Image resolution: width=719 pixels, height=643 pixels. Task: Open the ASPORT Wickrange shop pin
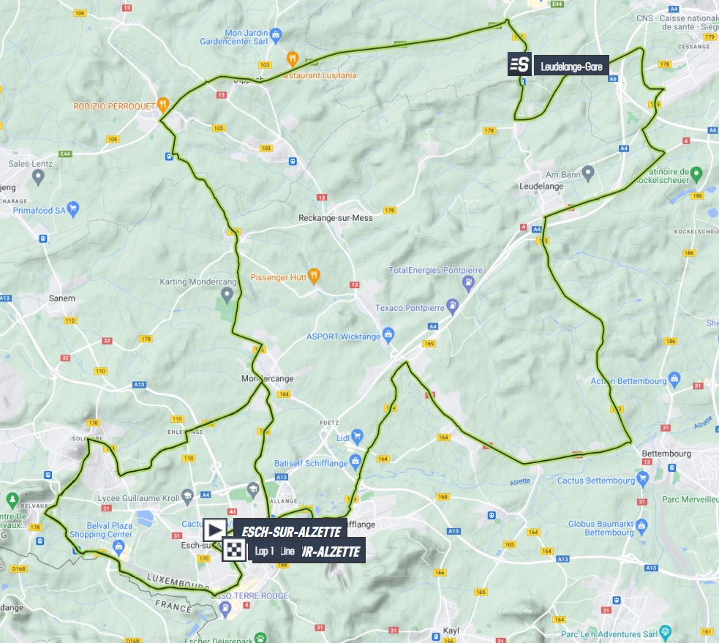(388, 335)
